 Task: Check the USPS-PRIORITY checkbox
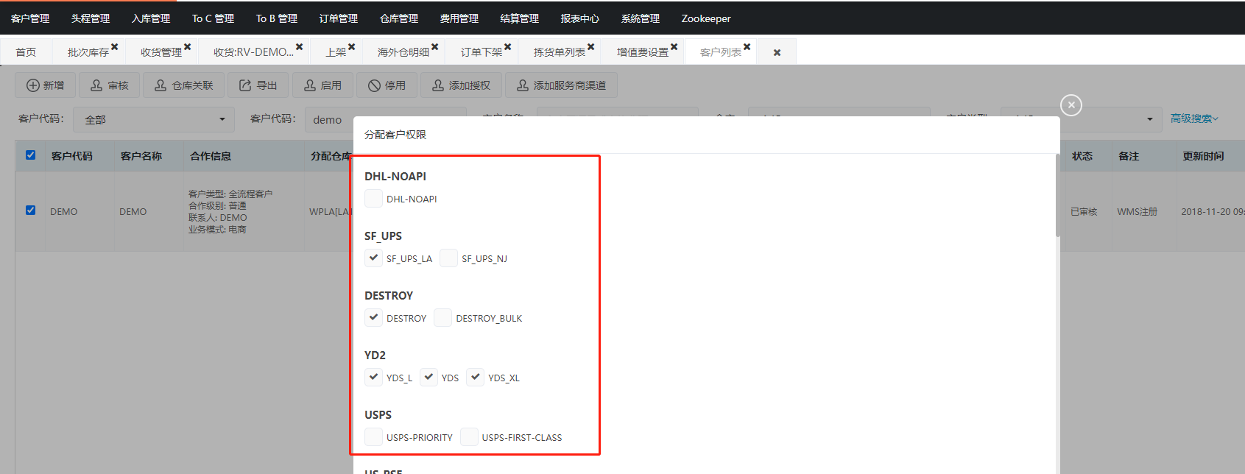point(373,436)
